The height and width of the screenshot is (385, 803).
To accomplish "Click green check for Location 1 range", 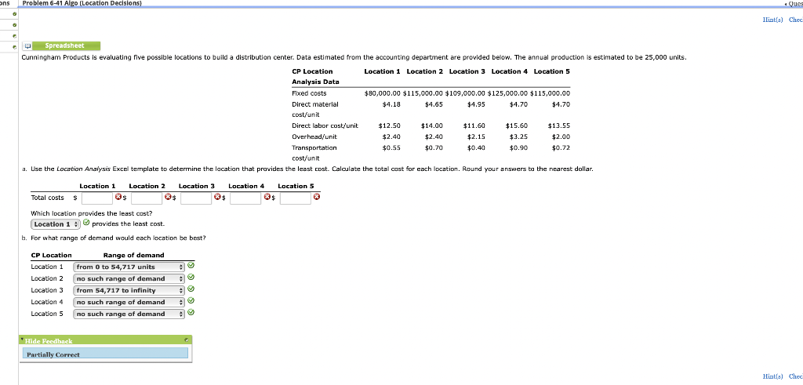I will click(x=191, y=266).
